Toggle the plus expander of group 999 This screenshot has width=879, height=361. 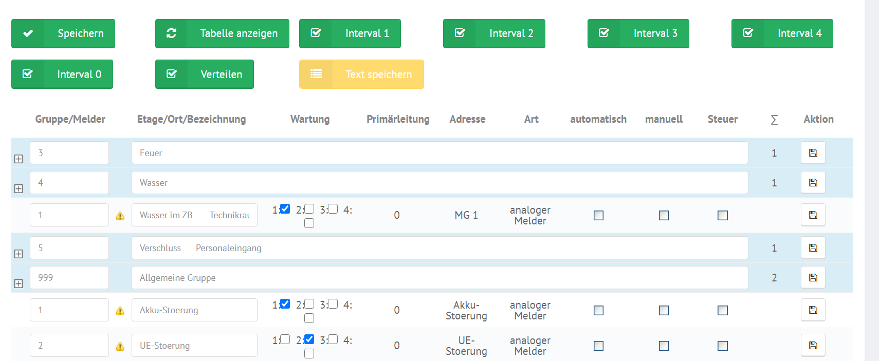pos(19,284)
